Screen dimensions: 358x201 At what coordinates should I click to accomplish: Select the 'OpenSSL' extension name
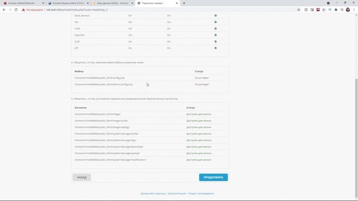[79, 35]
